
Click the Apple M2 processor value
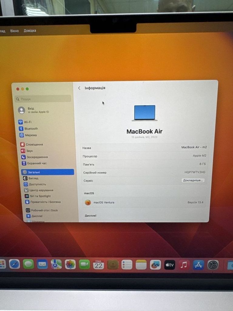click(200, 156)
